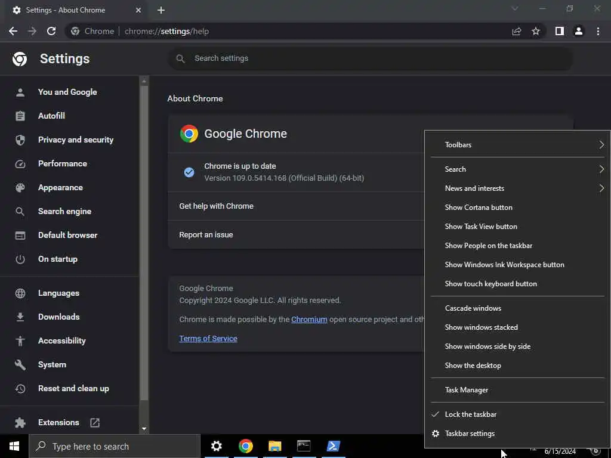
Task: Click the Chrome logo beside Settings title
Action: point(20,59)
